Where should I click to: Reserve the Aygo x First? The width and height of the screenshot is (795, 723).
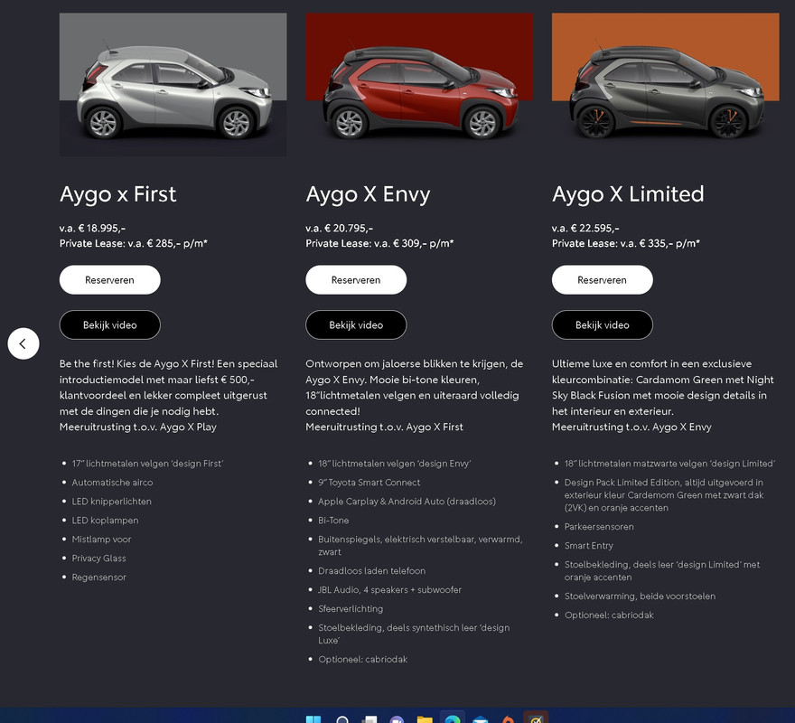pos(110,279)
